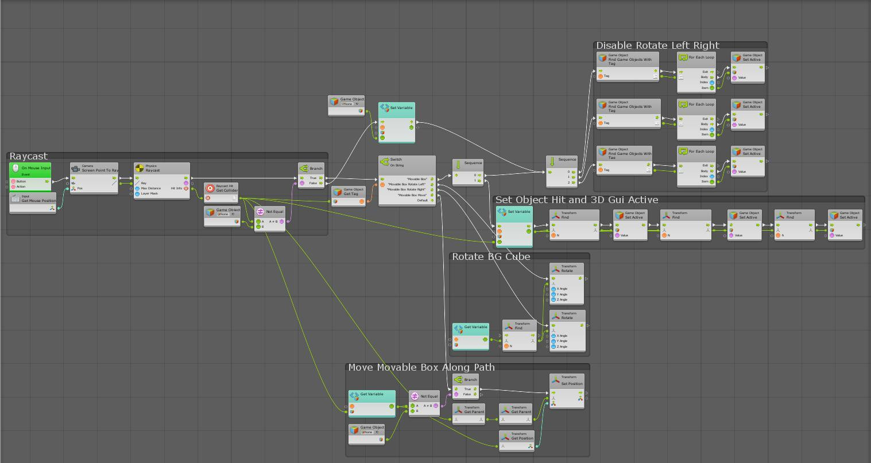Select the Raycast group title
The height and width of the screenshot is (463, 871).
point(29,156)
